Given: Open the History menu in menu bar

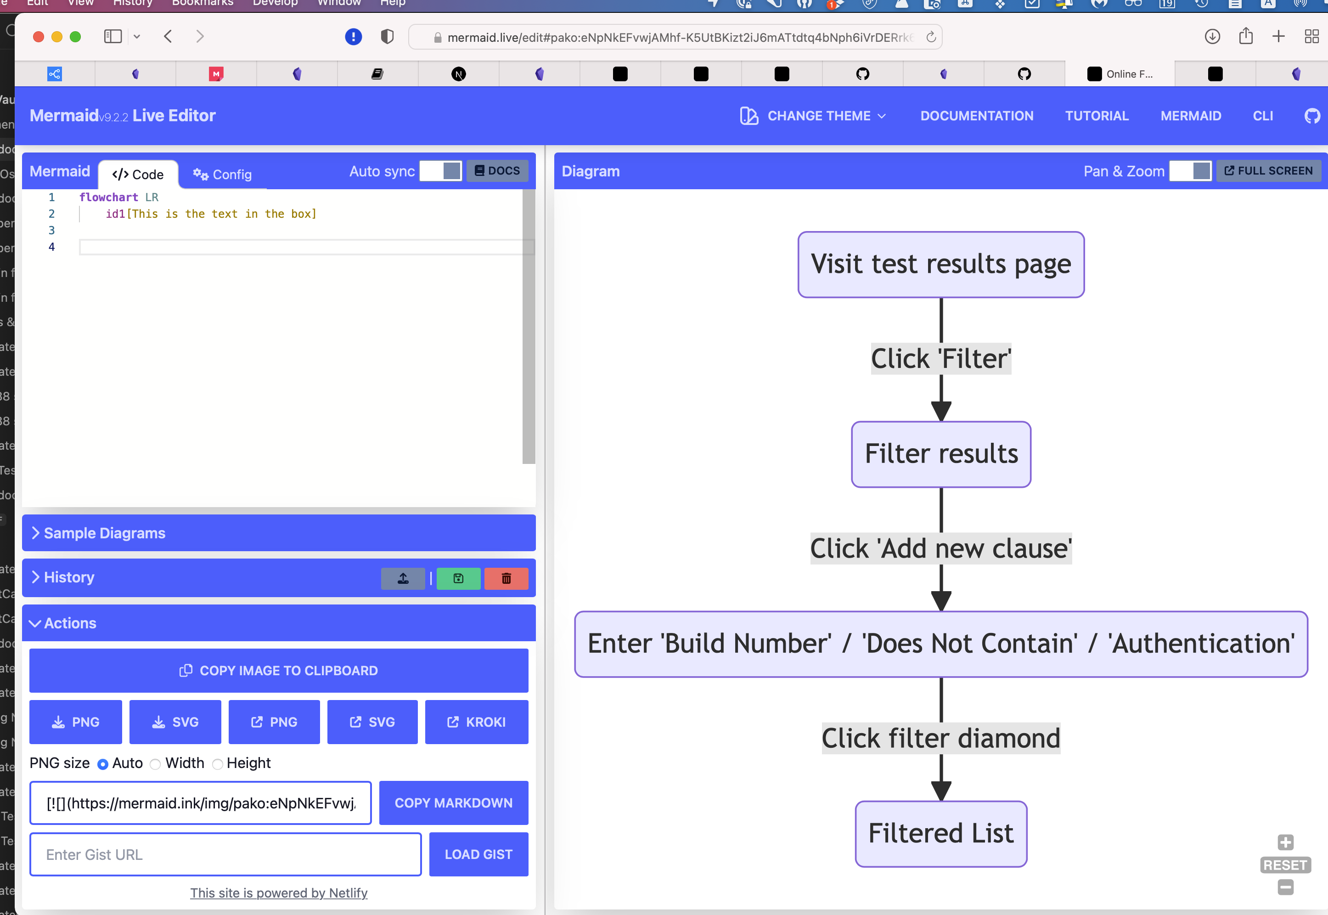Looking at the screenshot, I should click(132, 3).
